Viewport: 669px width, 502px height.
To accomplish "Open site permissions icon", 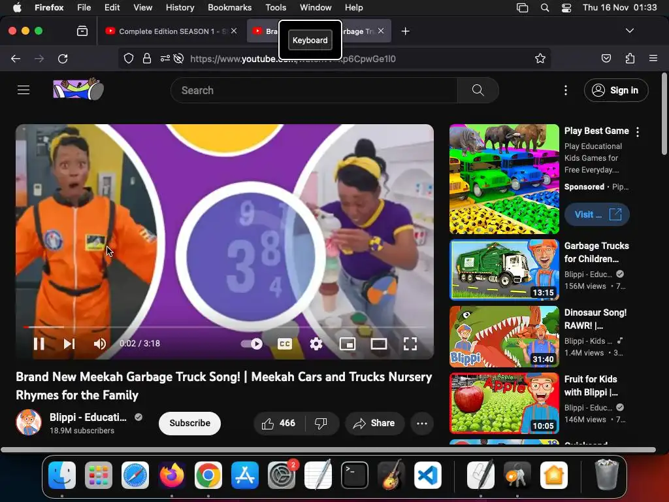I will [x=165, y=58].
